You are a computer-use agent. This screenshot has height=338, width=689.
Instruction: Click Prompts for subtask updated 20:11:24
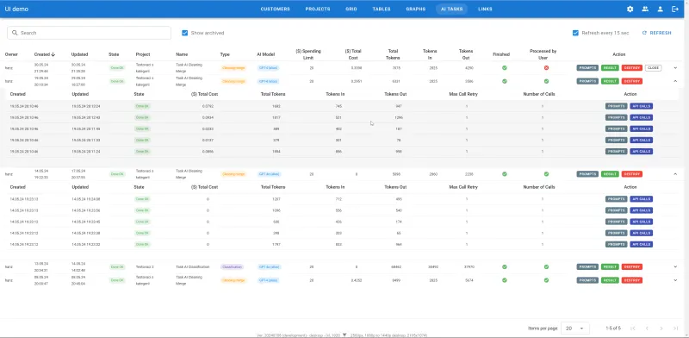[616, 152]
